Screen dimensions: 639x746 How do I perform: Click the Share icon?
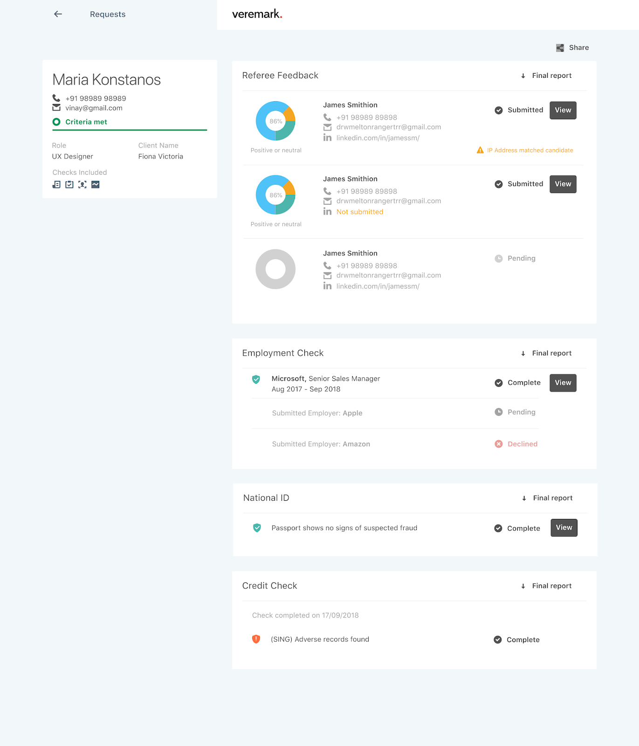tap(560, 48)
